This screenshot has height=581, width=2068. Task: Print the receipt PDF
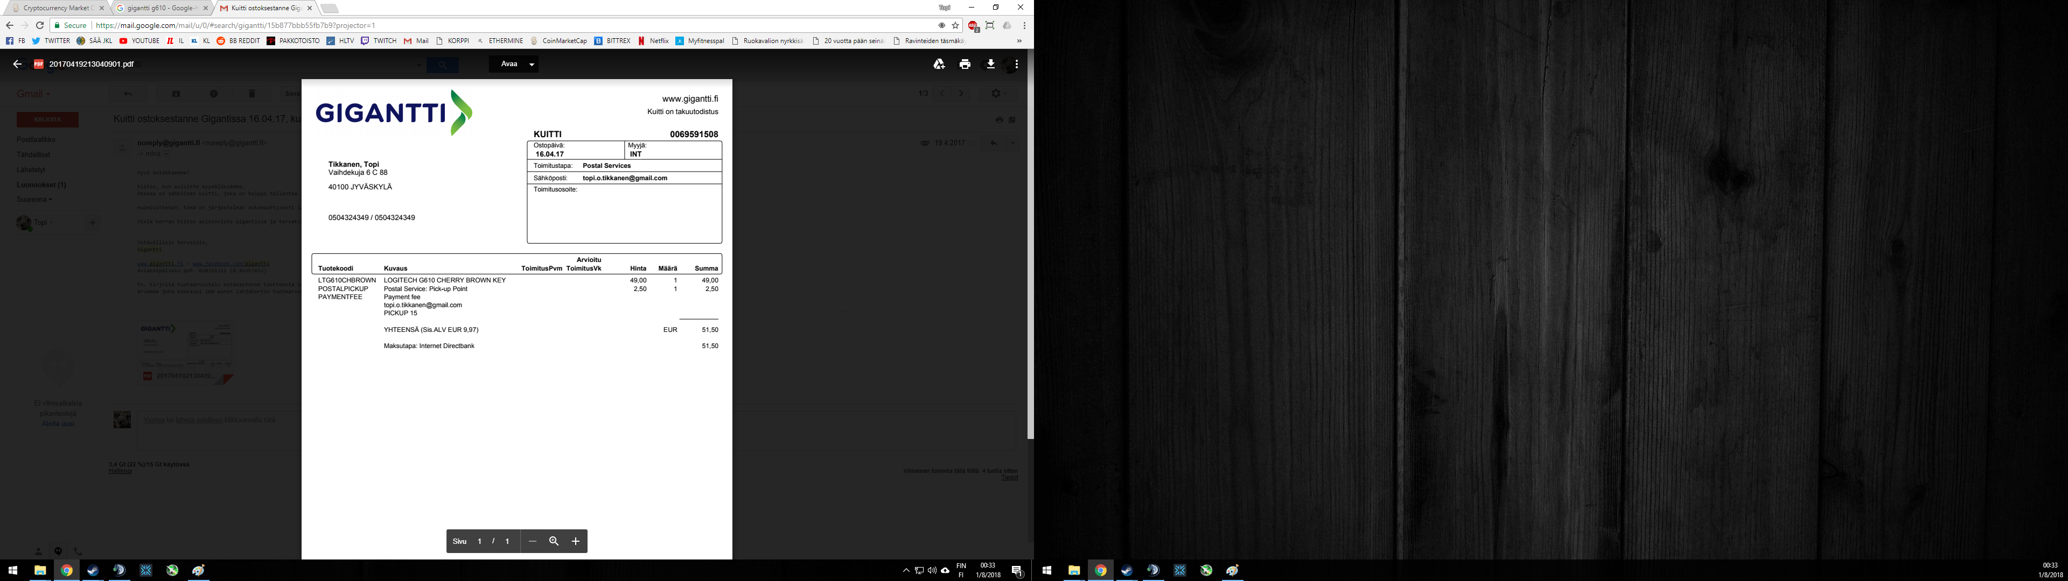pyautogui.click(x=965, y=64)
